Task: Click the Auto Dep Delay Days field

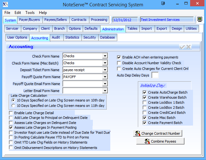Action: [155, 75]
